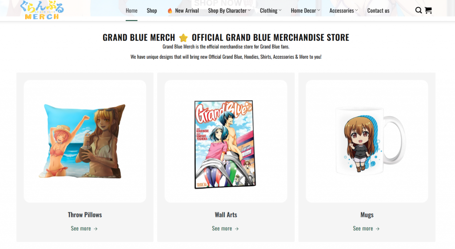Click See more under Throw Pillows
The height and width of the screenshot is (249, 455).
81,229
